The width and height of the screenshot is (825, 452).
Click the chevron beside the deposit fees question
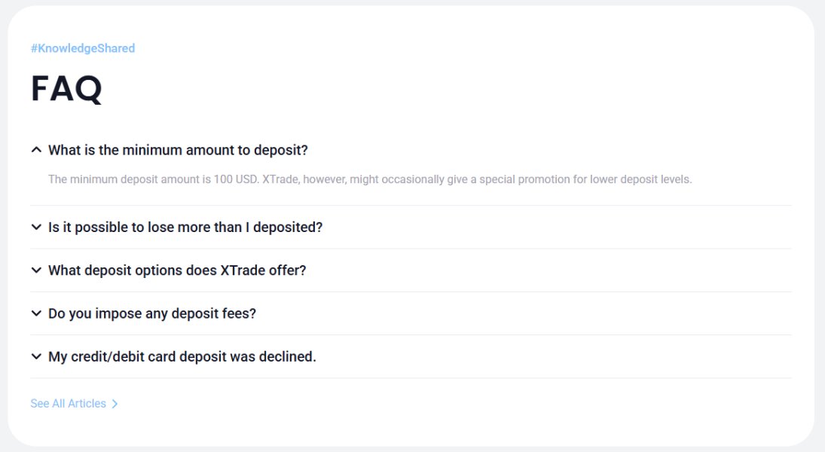click(x=36, y=313)
